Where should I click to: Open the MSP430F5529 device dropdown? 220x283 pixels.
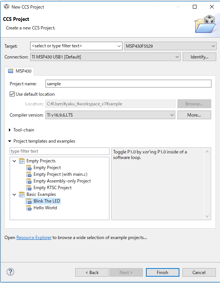(x=170, y=46)
